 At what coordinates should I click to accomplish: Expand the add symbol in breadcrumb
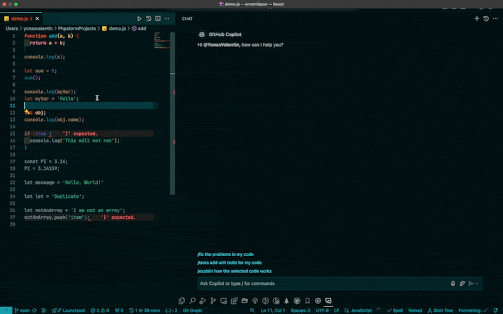tap(139, 28)
